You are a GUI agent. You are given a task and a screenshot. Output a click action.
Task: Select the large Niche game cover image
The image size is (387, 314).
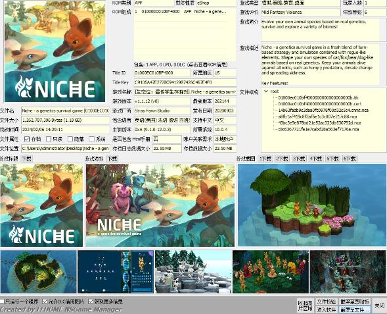55,51
